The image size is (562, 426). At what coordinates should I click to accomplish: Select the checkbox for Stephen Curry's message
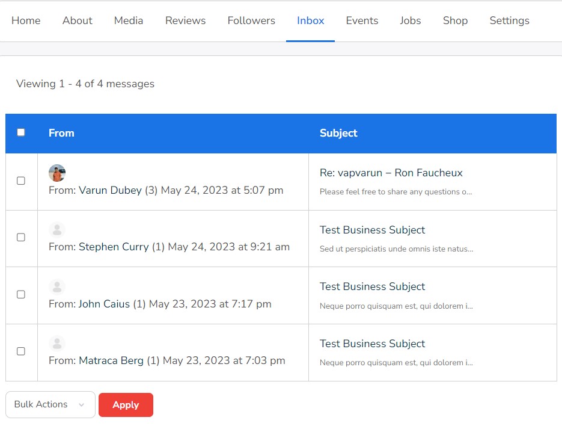[x=21, y=238]
